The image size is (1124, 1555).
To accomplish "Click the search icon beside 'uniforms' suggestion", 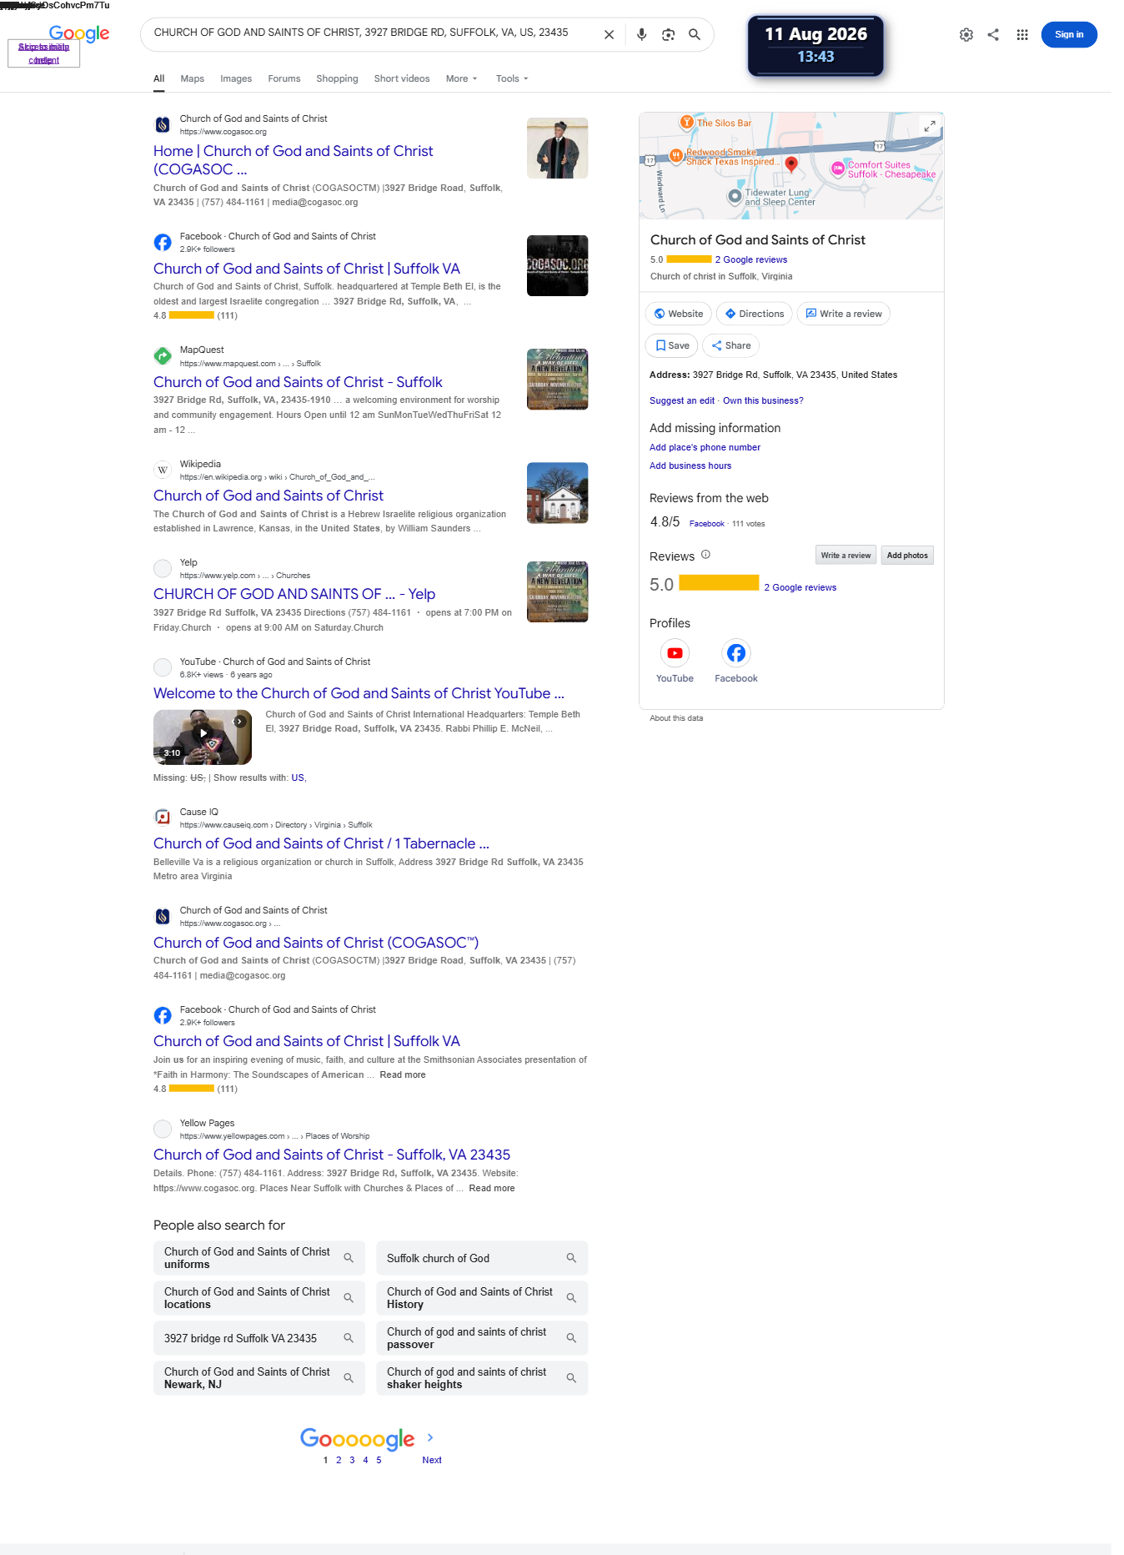I will click(349, 1258).
